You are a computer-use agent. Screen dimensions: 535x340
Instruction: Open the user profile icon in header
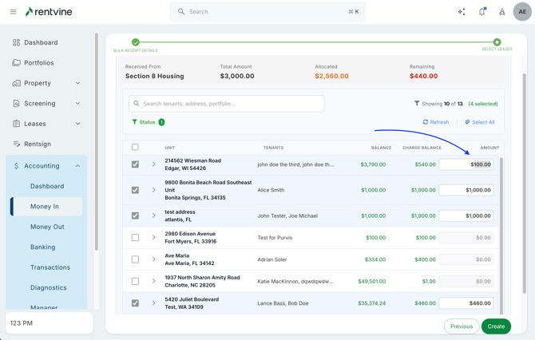click(502, 12)
